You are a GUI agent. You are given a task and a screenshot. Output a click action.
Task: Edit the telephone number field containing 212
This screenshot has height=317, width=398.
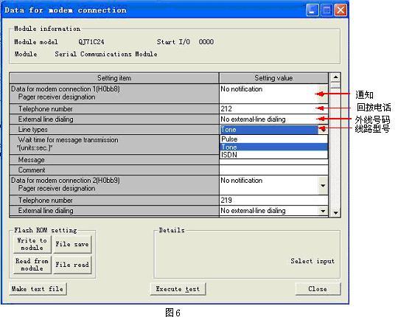coord(273,109)
